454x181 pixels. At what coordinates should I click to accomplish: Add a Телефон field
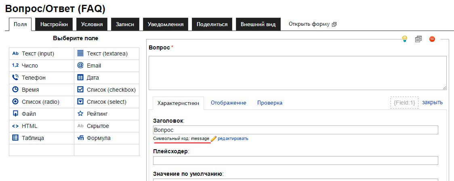point(33,78)
